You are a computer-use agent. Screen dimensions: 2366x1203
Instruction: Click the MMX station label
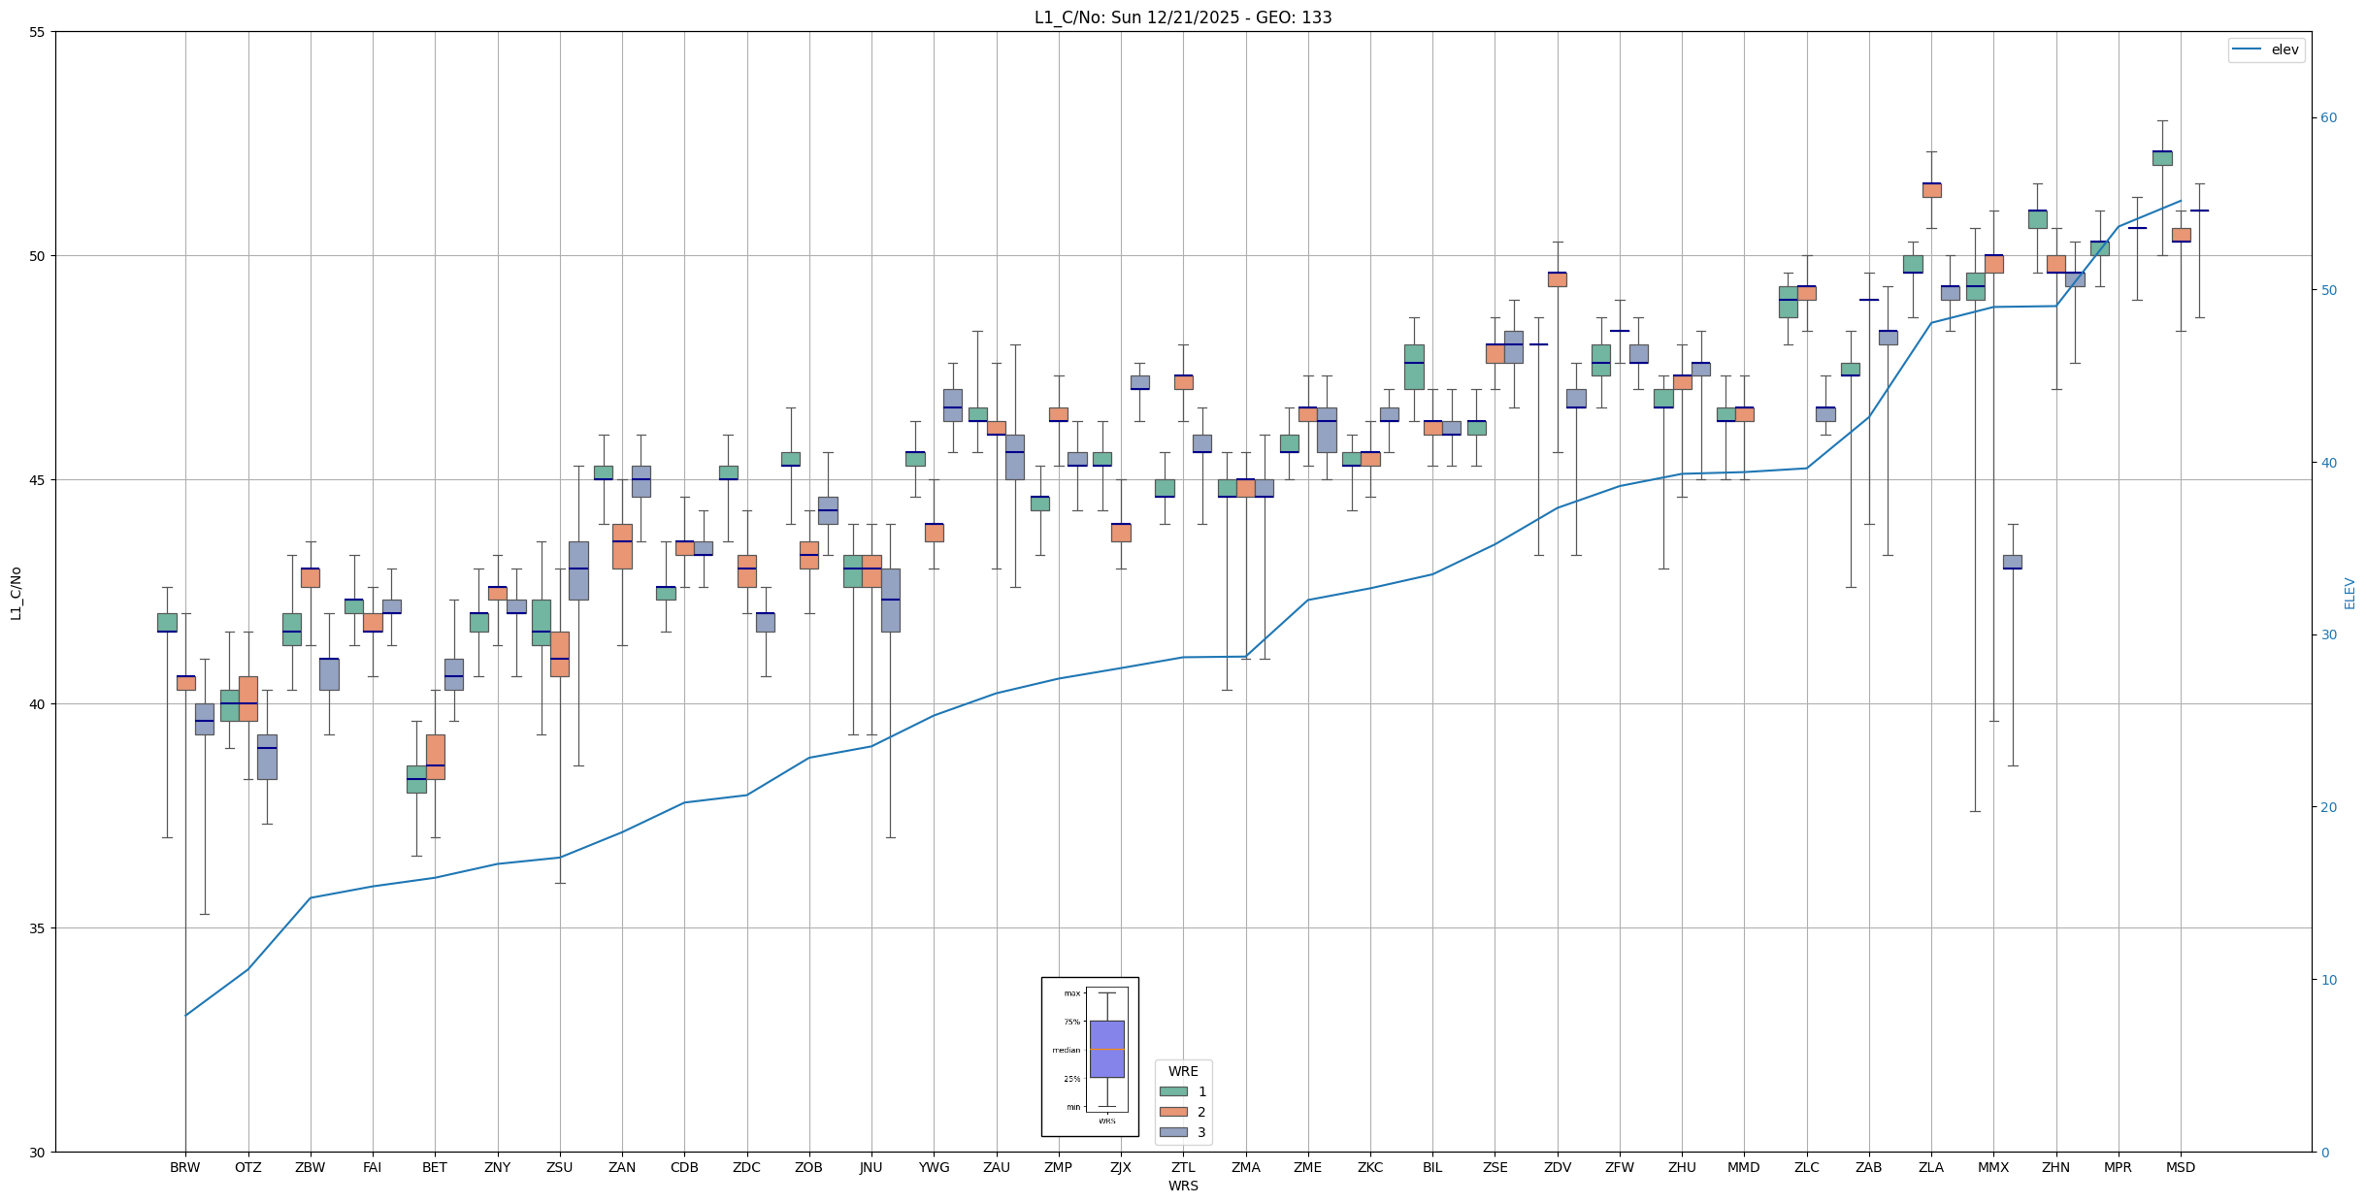(x=1992, y=1167)
